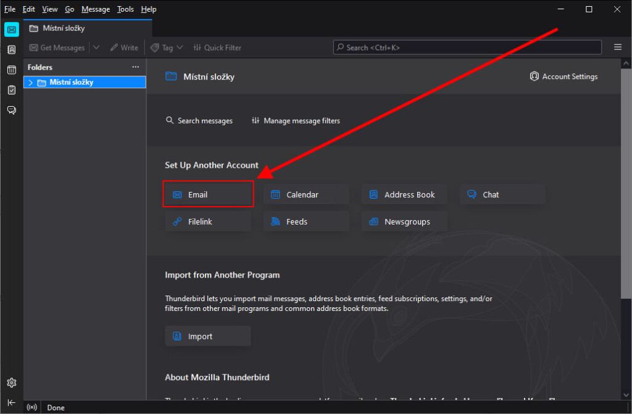The width and height of the screenshot is (632, 414).
Task: Open the Tasks icon in the sidebar
Action: click(x=11, y=90)
